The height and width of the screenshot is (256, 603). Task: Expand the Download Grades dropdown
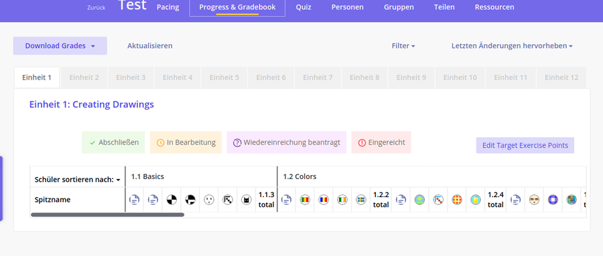point(60,45)
